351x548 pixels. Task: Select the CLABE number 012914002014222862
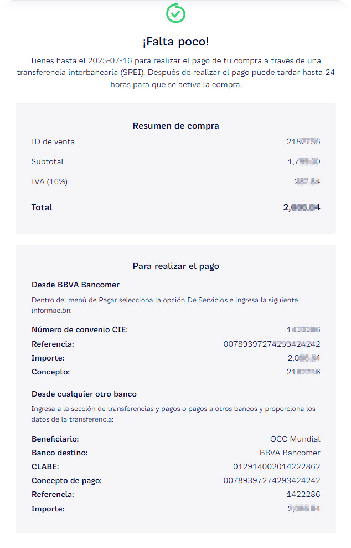tap(276, 467)
